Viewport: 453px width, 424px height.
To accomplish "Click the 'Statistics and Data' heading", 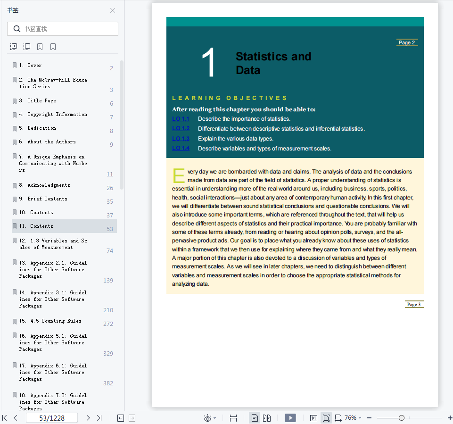I will coord(273,63).
